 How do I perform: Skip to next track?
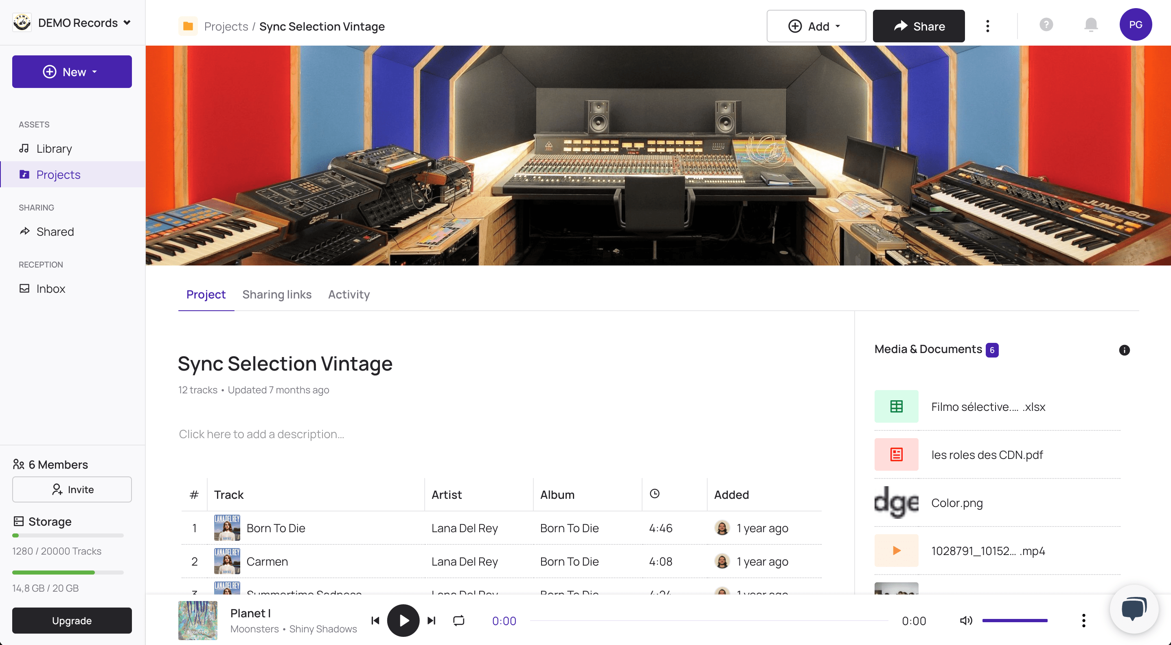(432, 621)
